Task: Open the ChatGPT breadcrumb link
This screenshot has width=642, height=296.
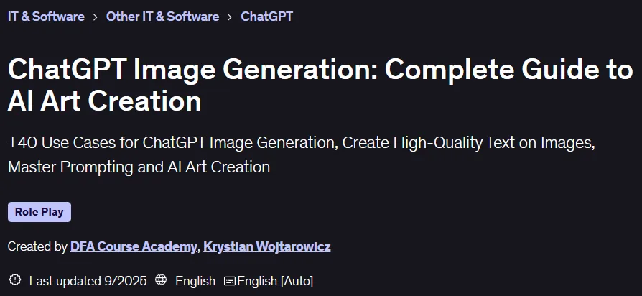Action: 267,17
